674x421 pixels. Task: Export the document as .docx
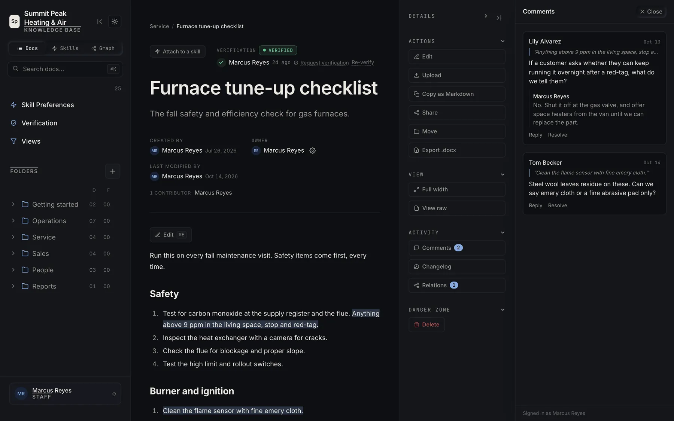pyautogui.click(x=457, y=150)
